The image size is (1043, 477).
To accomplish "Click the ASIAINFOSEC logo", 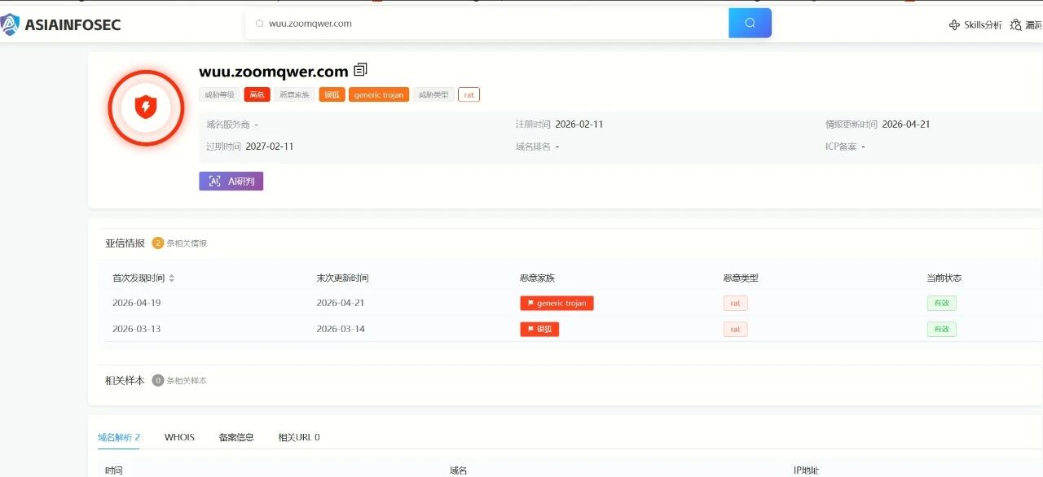I will pos(61,24).
